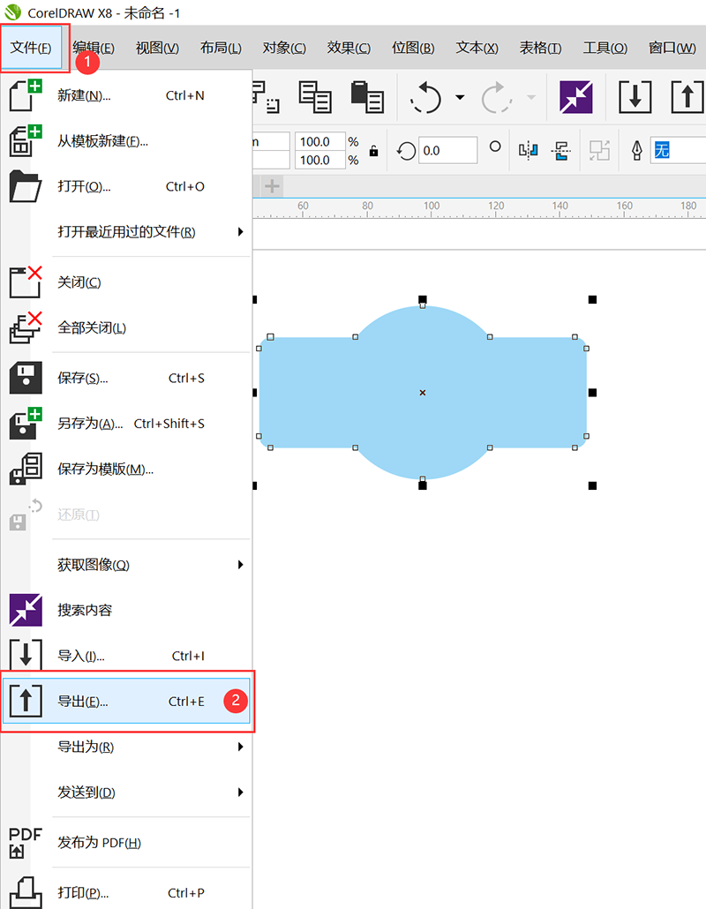Choose 另存为(A) Save As entry

[126, 424]
